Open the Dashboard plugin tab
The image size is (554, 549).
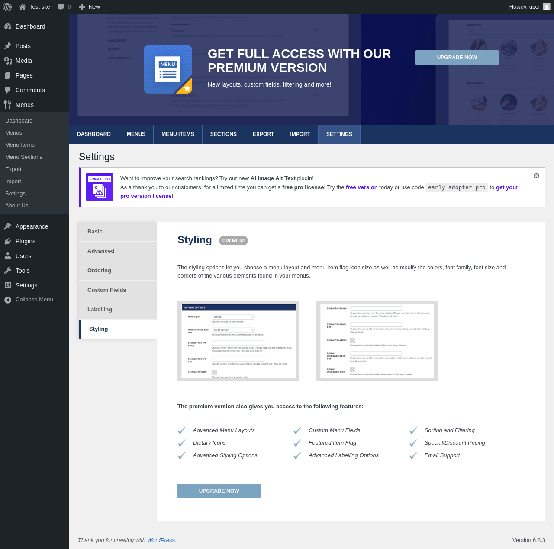click(94, 134)
